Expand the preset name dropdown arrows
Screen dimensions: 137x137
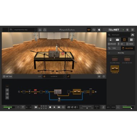tap(36, 30)
